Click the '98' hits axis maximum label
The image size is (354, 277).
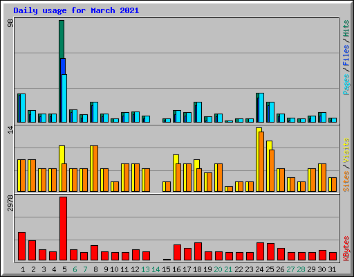(10, 23)
